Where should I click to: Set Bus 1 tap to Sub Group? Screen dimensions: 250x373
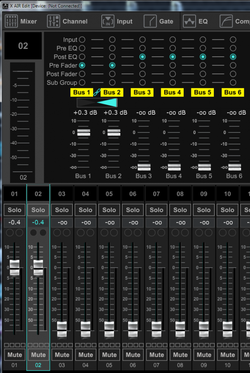pos(82,82)
